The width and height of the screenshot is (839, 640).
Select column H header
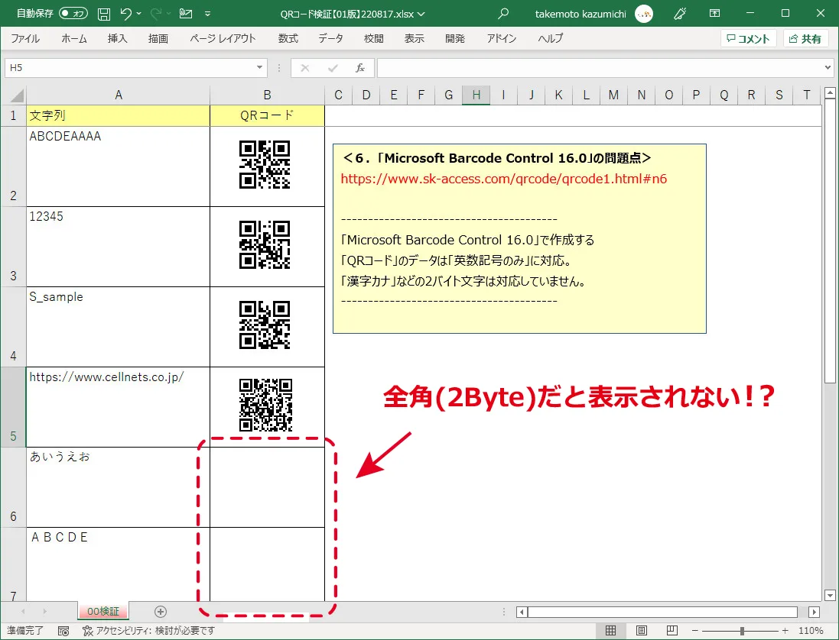(x=476, y=95)
